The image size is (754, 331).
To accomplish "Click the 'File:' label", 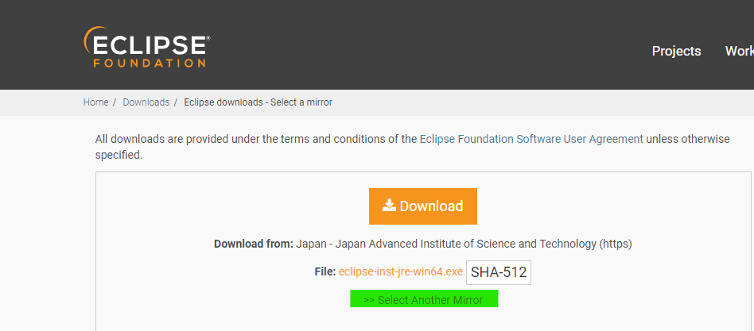I will (x=325, y=271).
